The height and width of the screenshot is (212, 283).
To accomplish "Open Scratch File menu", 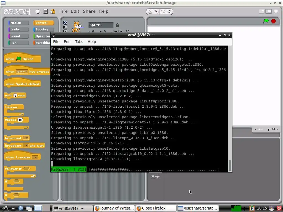I will [63, 11].
